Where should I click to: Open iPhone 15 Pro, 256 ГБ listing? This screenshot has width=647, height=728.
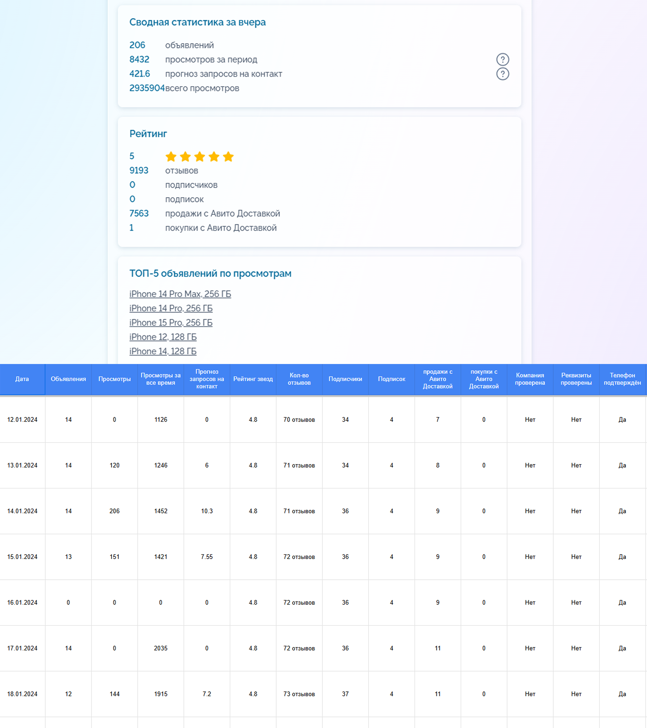click(x=171, y=323)
